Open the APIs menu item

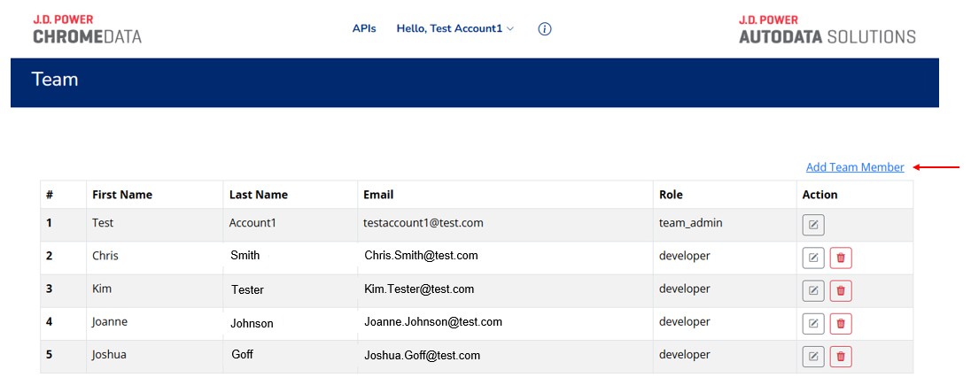tap(364, 28)
